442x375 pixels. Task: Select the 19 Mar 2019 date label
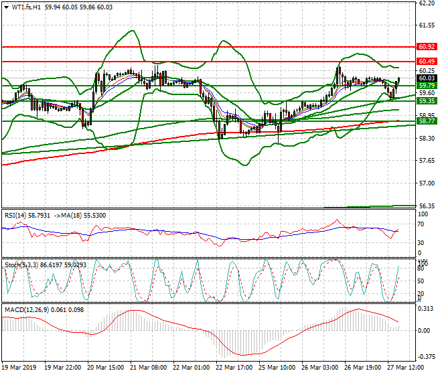(x=19, y=368)
